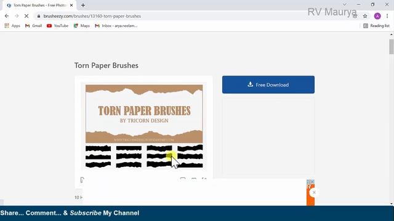Open YouTube bookmark

click(x=57, y=26)
